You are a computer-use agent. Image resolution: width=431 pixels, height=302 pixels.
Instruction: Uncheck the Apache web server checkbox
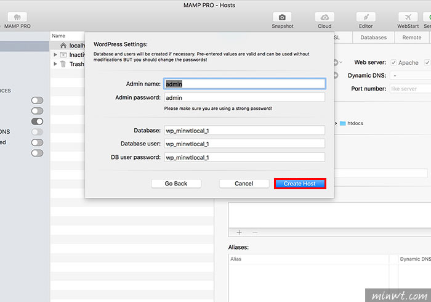(393, 63)
